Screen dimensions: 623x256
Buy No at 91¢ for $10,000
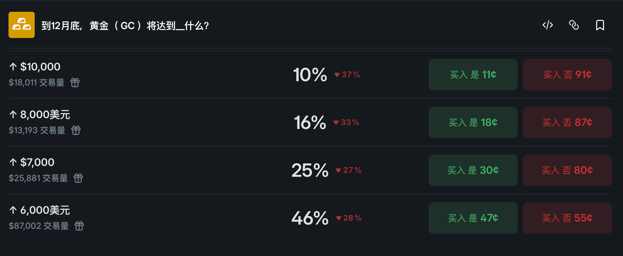pos(567,75)
